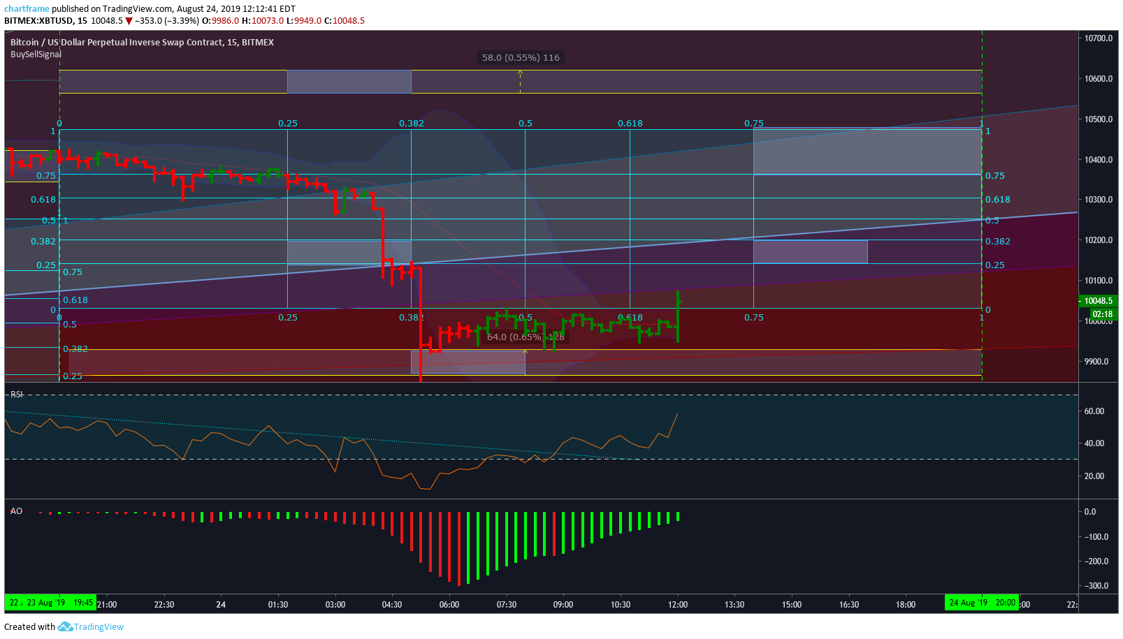
Task: Click the 02:18 bar countdown tag
Action: [1103, 314]
